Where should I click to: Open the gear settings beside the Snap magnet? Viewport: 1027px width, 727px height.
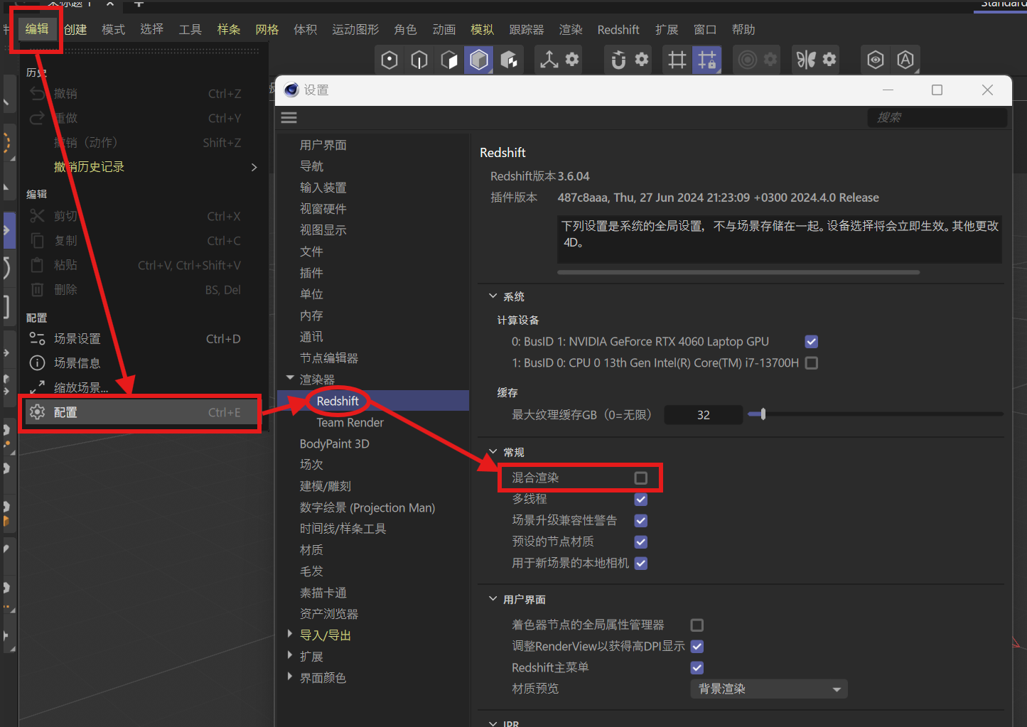click(642, 59)
